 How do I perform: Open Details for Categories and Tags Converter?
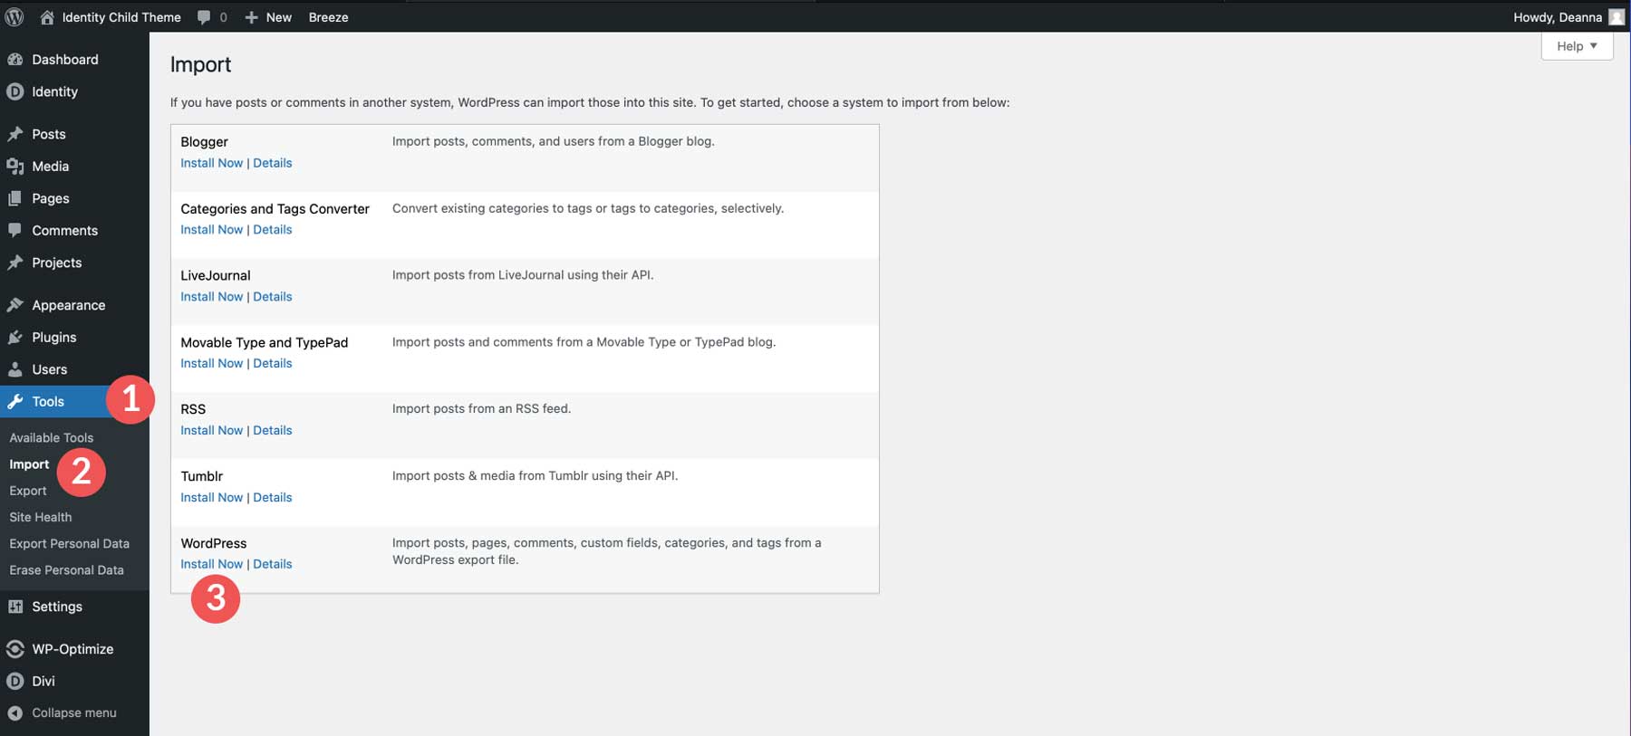click(x=273, y=230)
